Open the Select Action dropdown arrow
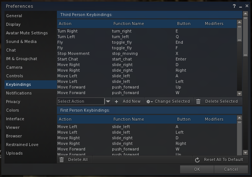Image resolution: width=252 pixels, height=177 pixels. click(108, 102)
